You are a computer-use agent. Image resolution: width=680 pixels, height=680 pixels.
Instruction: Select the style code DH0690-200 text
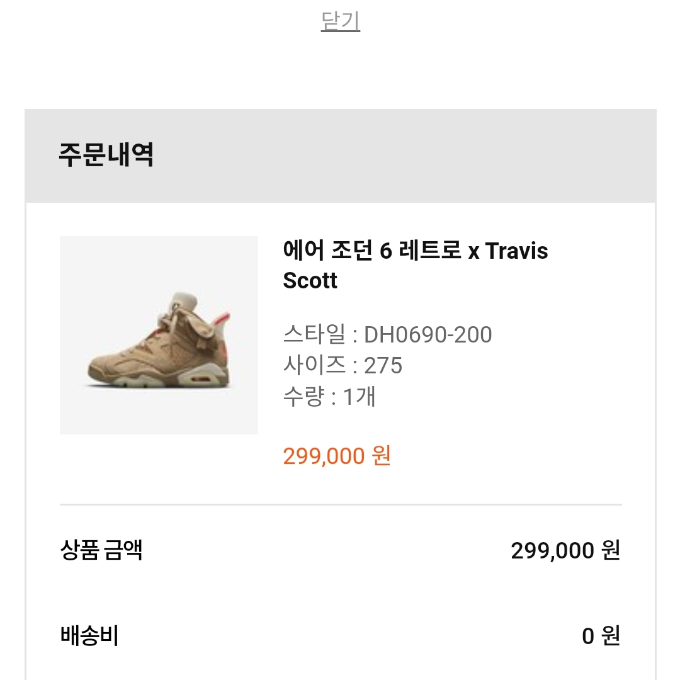click(x=428, y=334)
